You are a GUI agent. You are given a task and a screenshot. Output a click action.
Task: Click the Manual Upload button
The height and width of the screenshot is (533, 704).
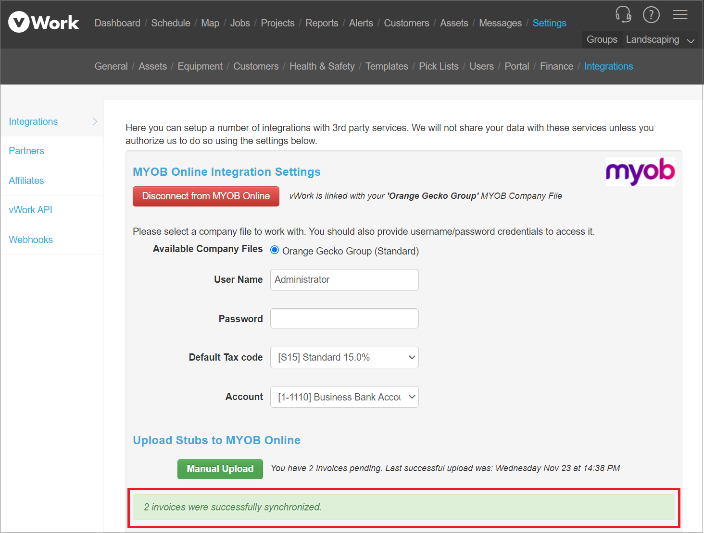pos(220,469)
